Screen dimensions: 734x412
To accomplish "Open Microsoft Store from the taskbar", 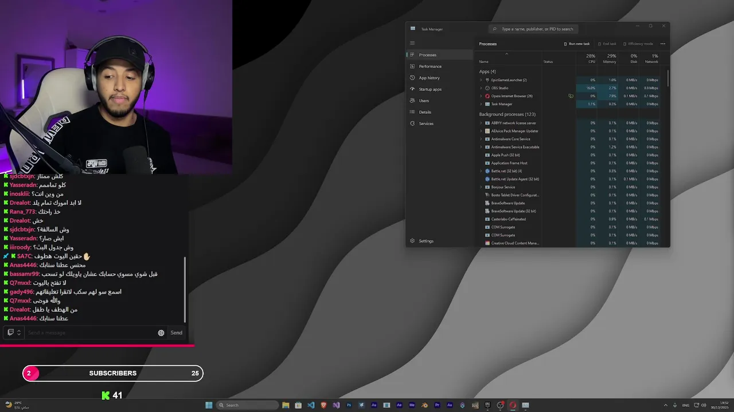I will pyautogui.click(x=298, y=405).
